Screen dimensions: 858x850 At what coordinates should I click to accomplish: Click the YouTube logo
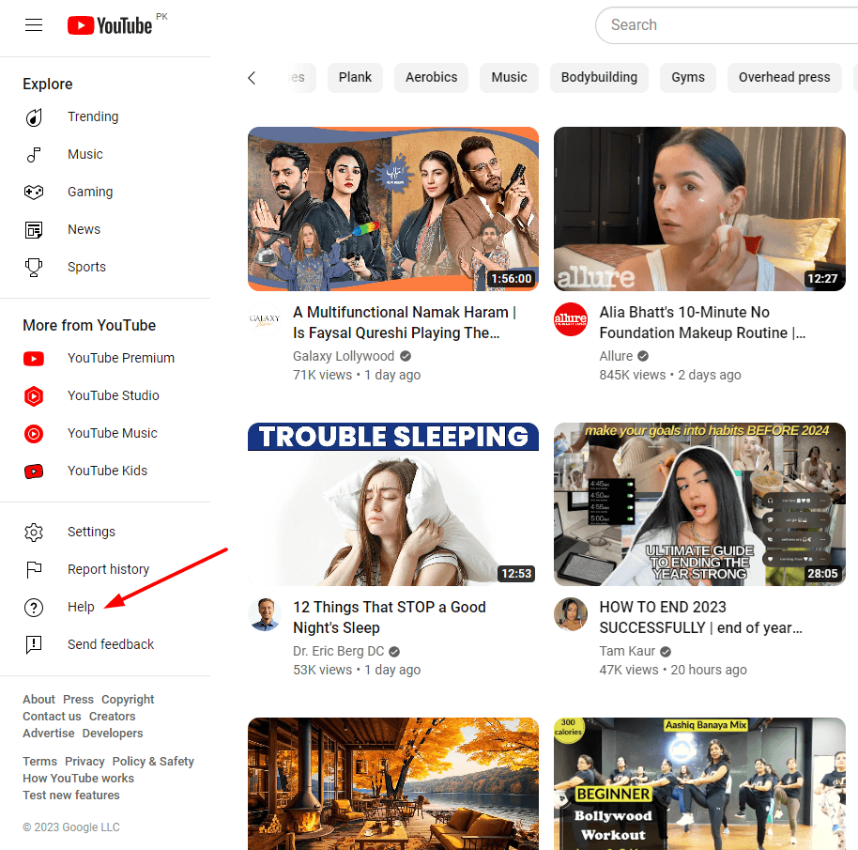click(110, 25)
